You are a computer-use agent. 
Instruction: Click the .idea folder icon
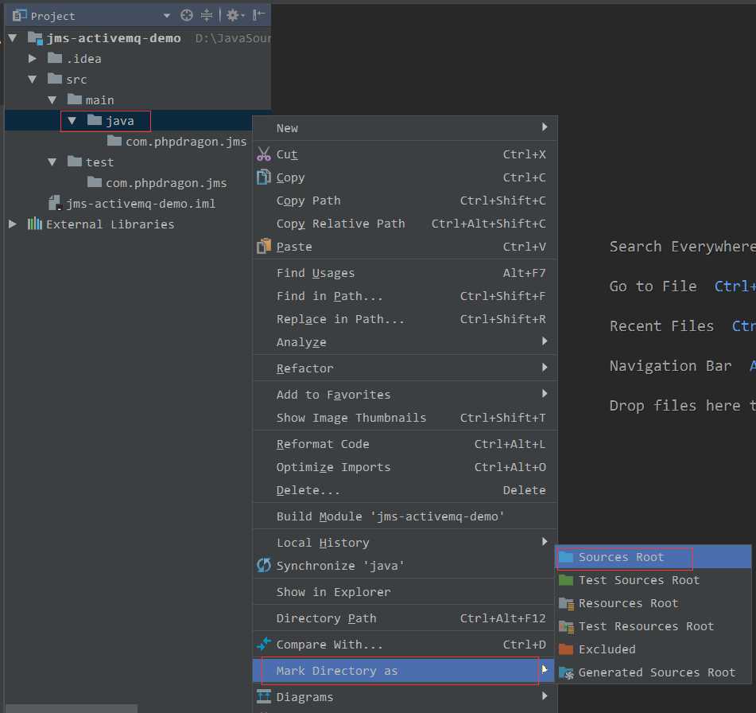click(55, 58)
